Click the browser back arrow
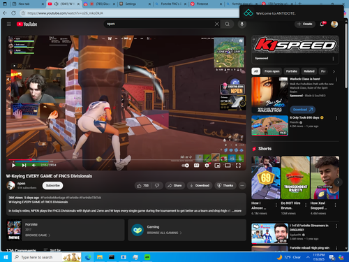 [x=5, y=13]
